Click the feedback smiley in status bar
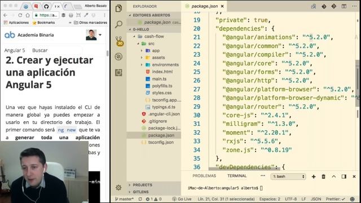 [352, 199]
